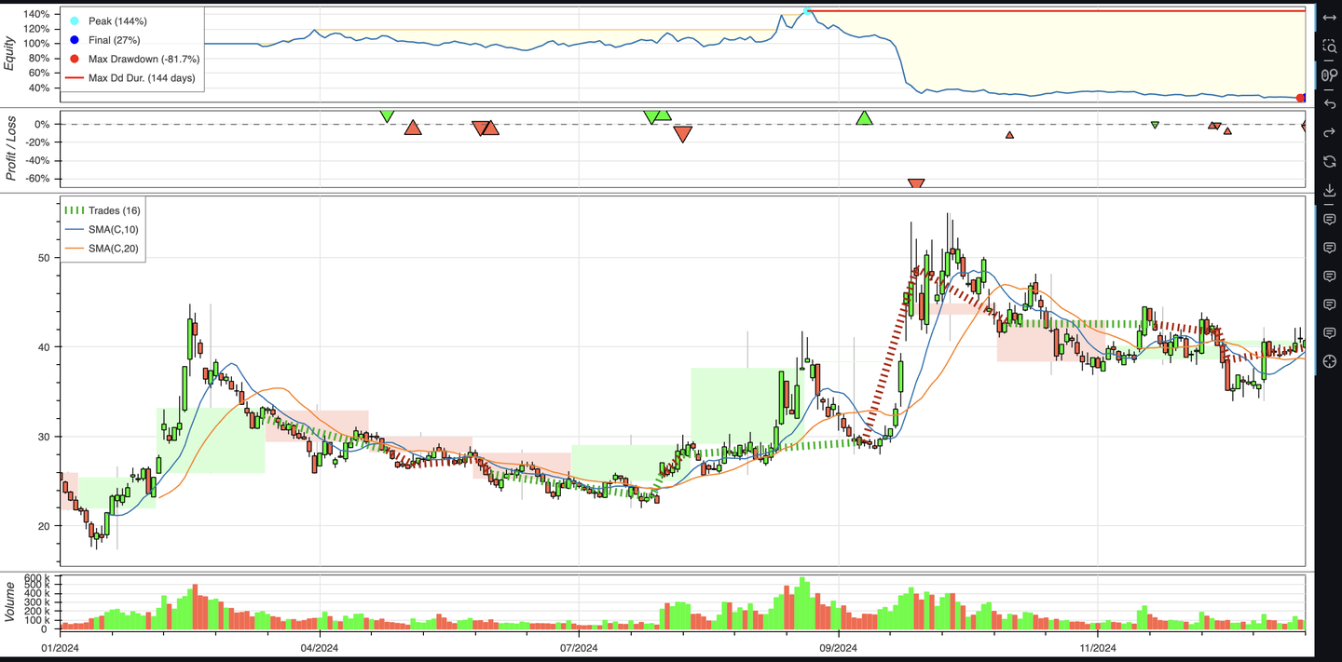1342x662 pixels.
Task: Toggle Peak (144%) legend entry
Action: coord(107,20)
